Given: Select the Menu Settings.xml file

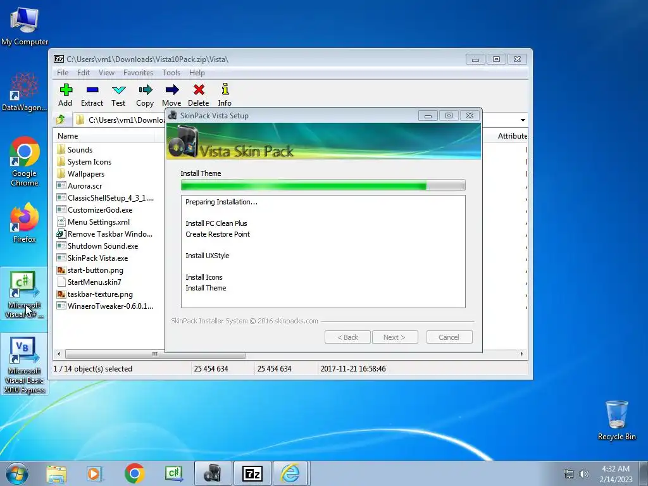Looking at the screenshot, I should pyautogui.click(x=98, y=221).
